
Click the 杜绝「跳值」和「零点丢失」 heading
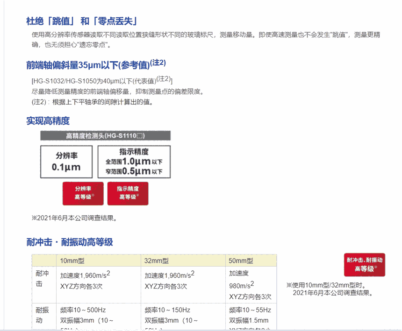[82, 21]
